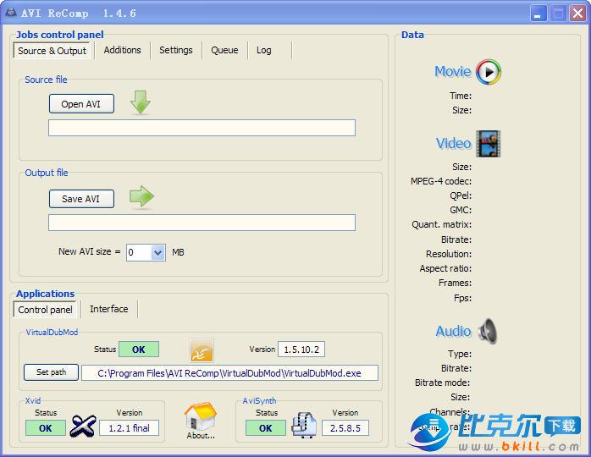Screen dimensions: 591x457
Task: Click the Video film strip icon
Action: tap(488, 144)
